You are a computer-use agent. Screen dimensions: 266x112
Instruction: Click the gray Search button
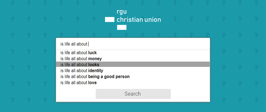[133, 94]
